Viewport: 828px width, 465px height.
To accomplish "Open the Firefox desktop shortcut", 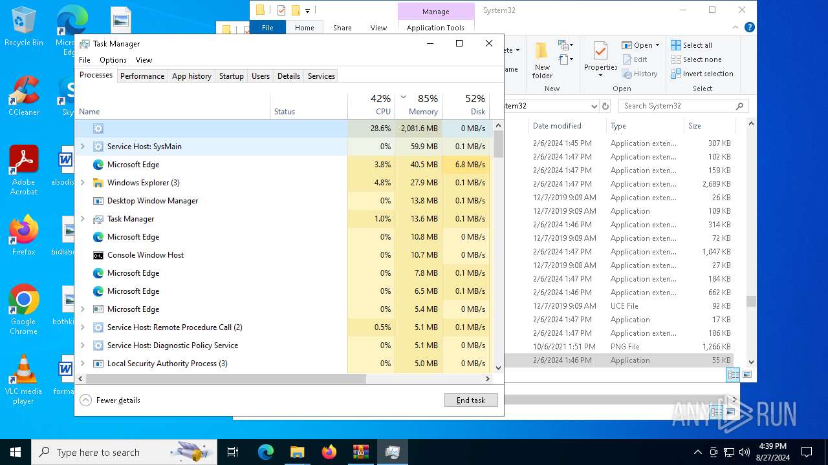I will click(x=23, y=236).
